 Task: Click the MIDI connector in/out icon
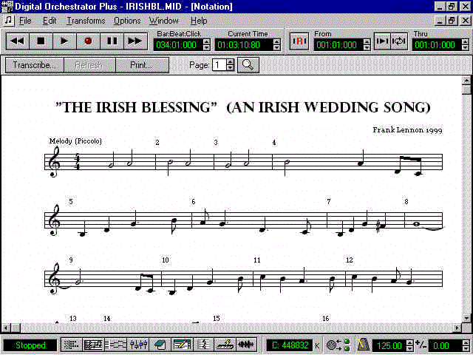(x=338, y=345)
